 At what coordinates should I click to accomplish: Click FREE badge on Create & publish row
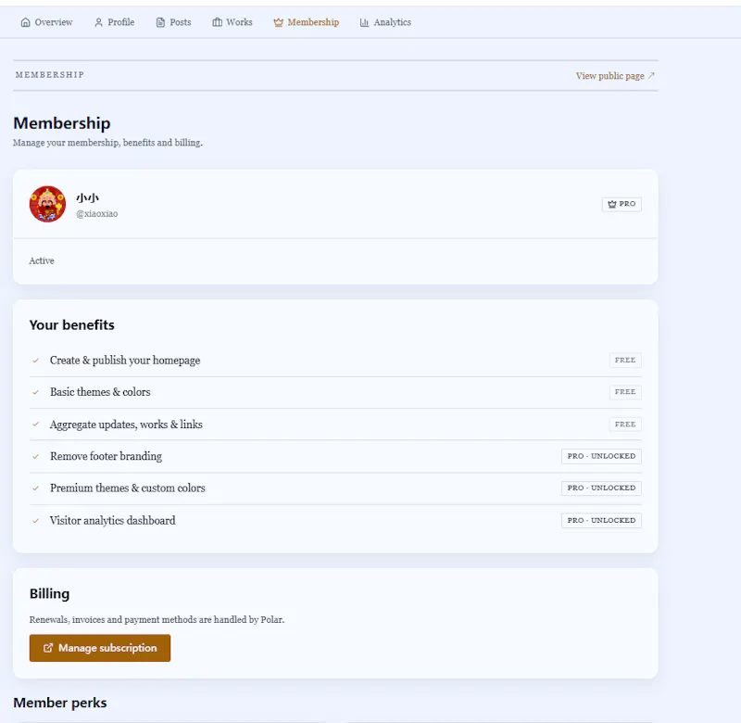pyautogui.click(x=625, y=360)
